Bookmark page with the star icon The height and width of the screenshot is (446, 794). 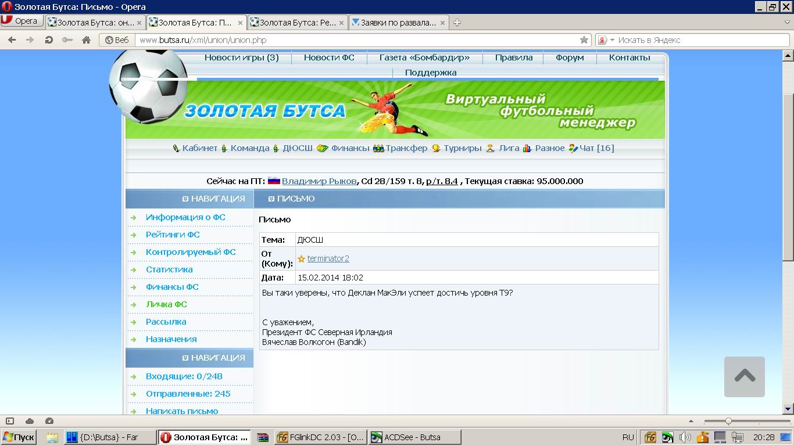coord(584,40)
